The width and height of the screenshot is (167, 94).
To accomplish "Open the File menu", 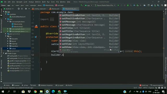I will [5, 2].
